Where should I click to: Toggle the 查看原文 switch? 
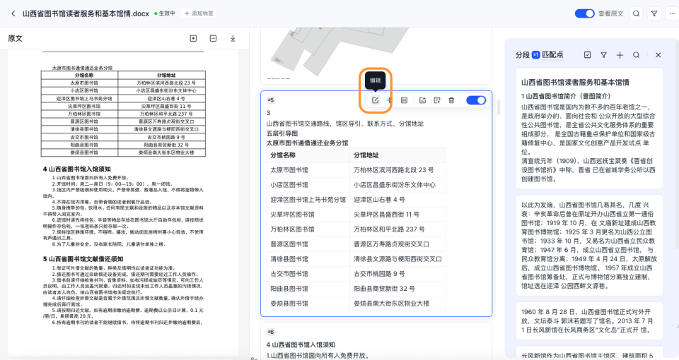coord(584,13)
